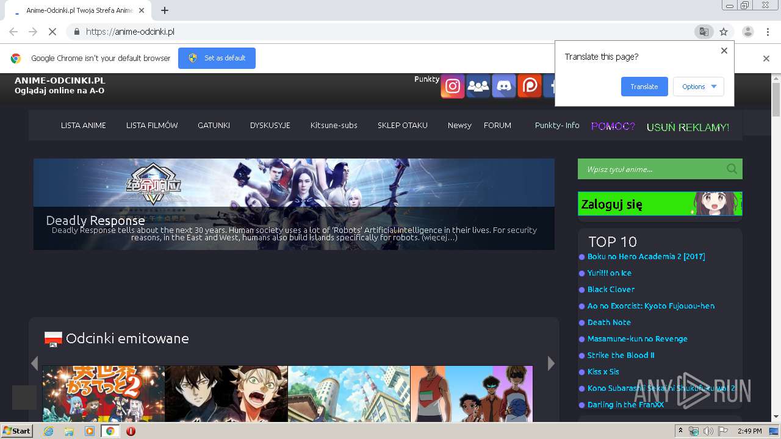
Task: Click USUŃ REKLAMY! link
Action: [688, 127]
